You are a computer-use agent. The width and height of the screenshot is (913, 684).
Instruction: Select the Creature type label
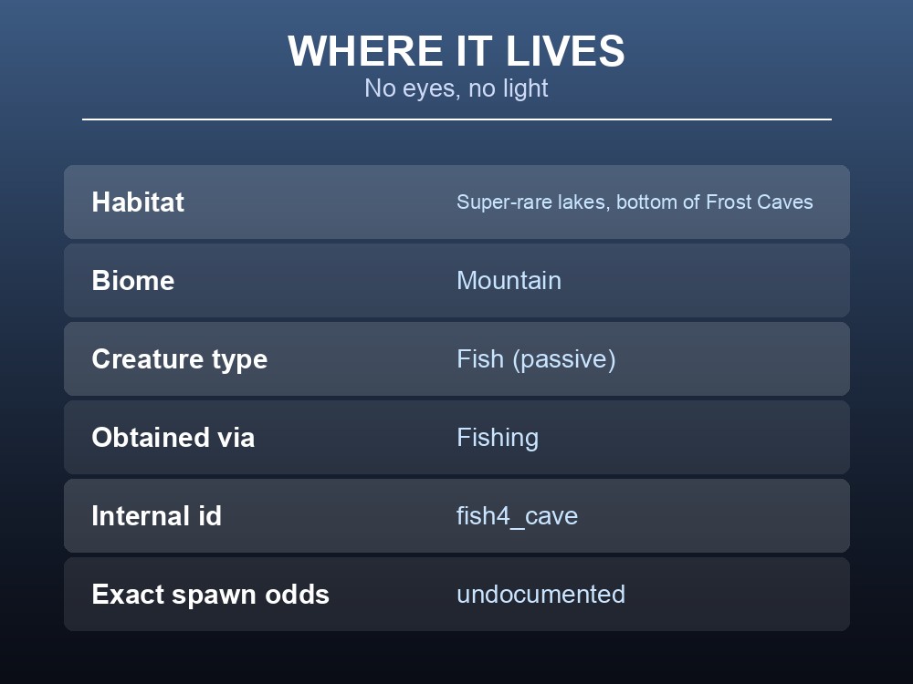point(179,358)
